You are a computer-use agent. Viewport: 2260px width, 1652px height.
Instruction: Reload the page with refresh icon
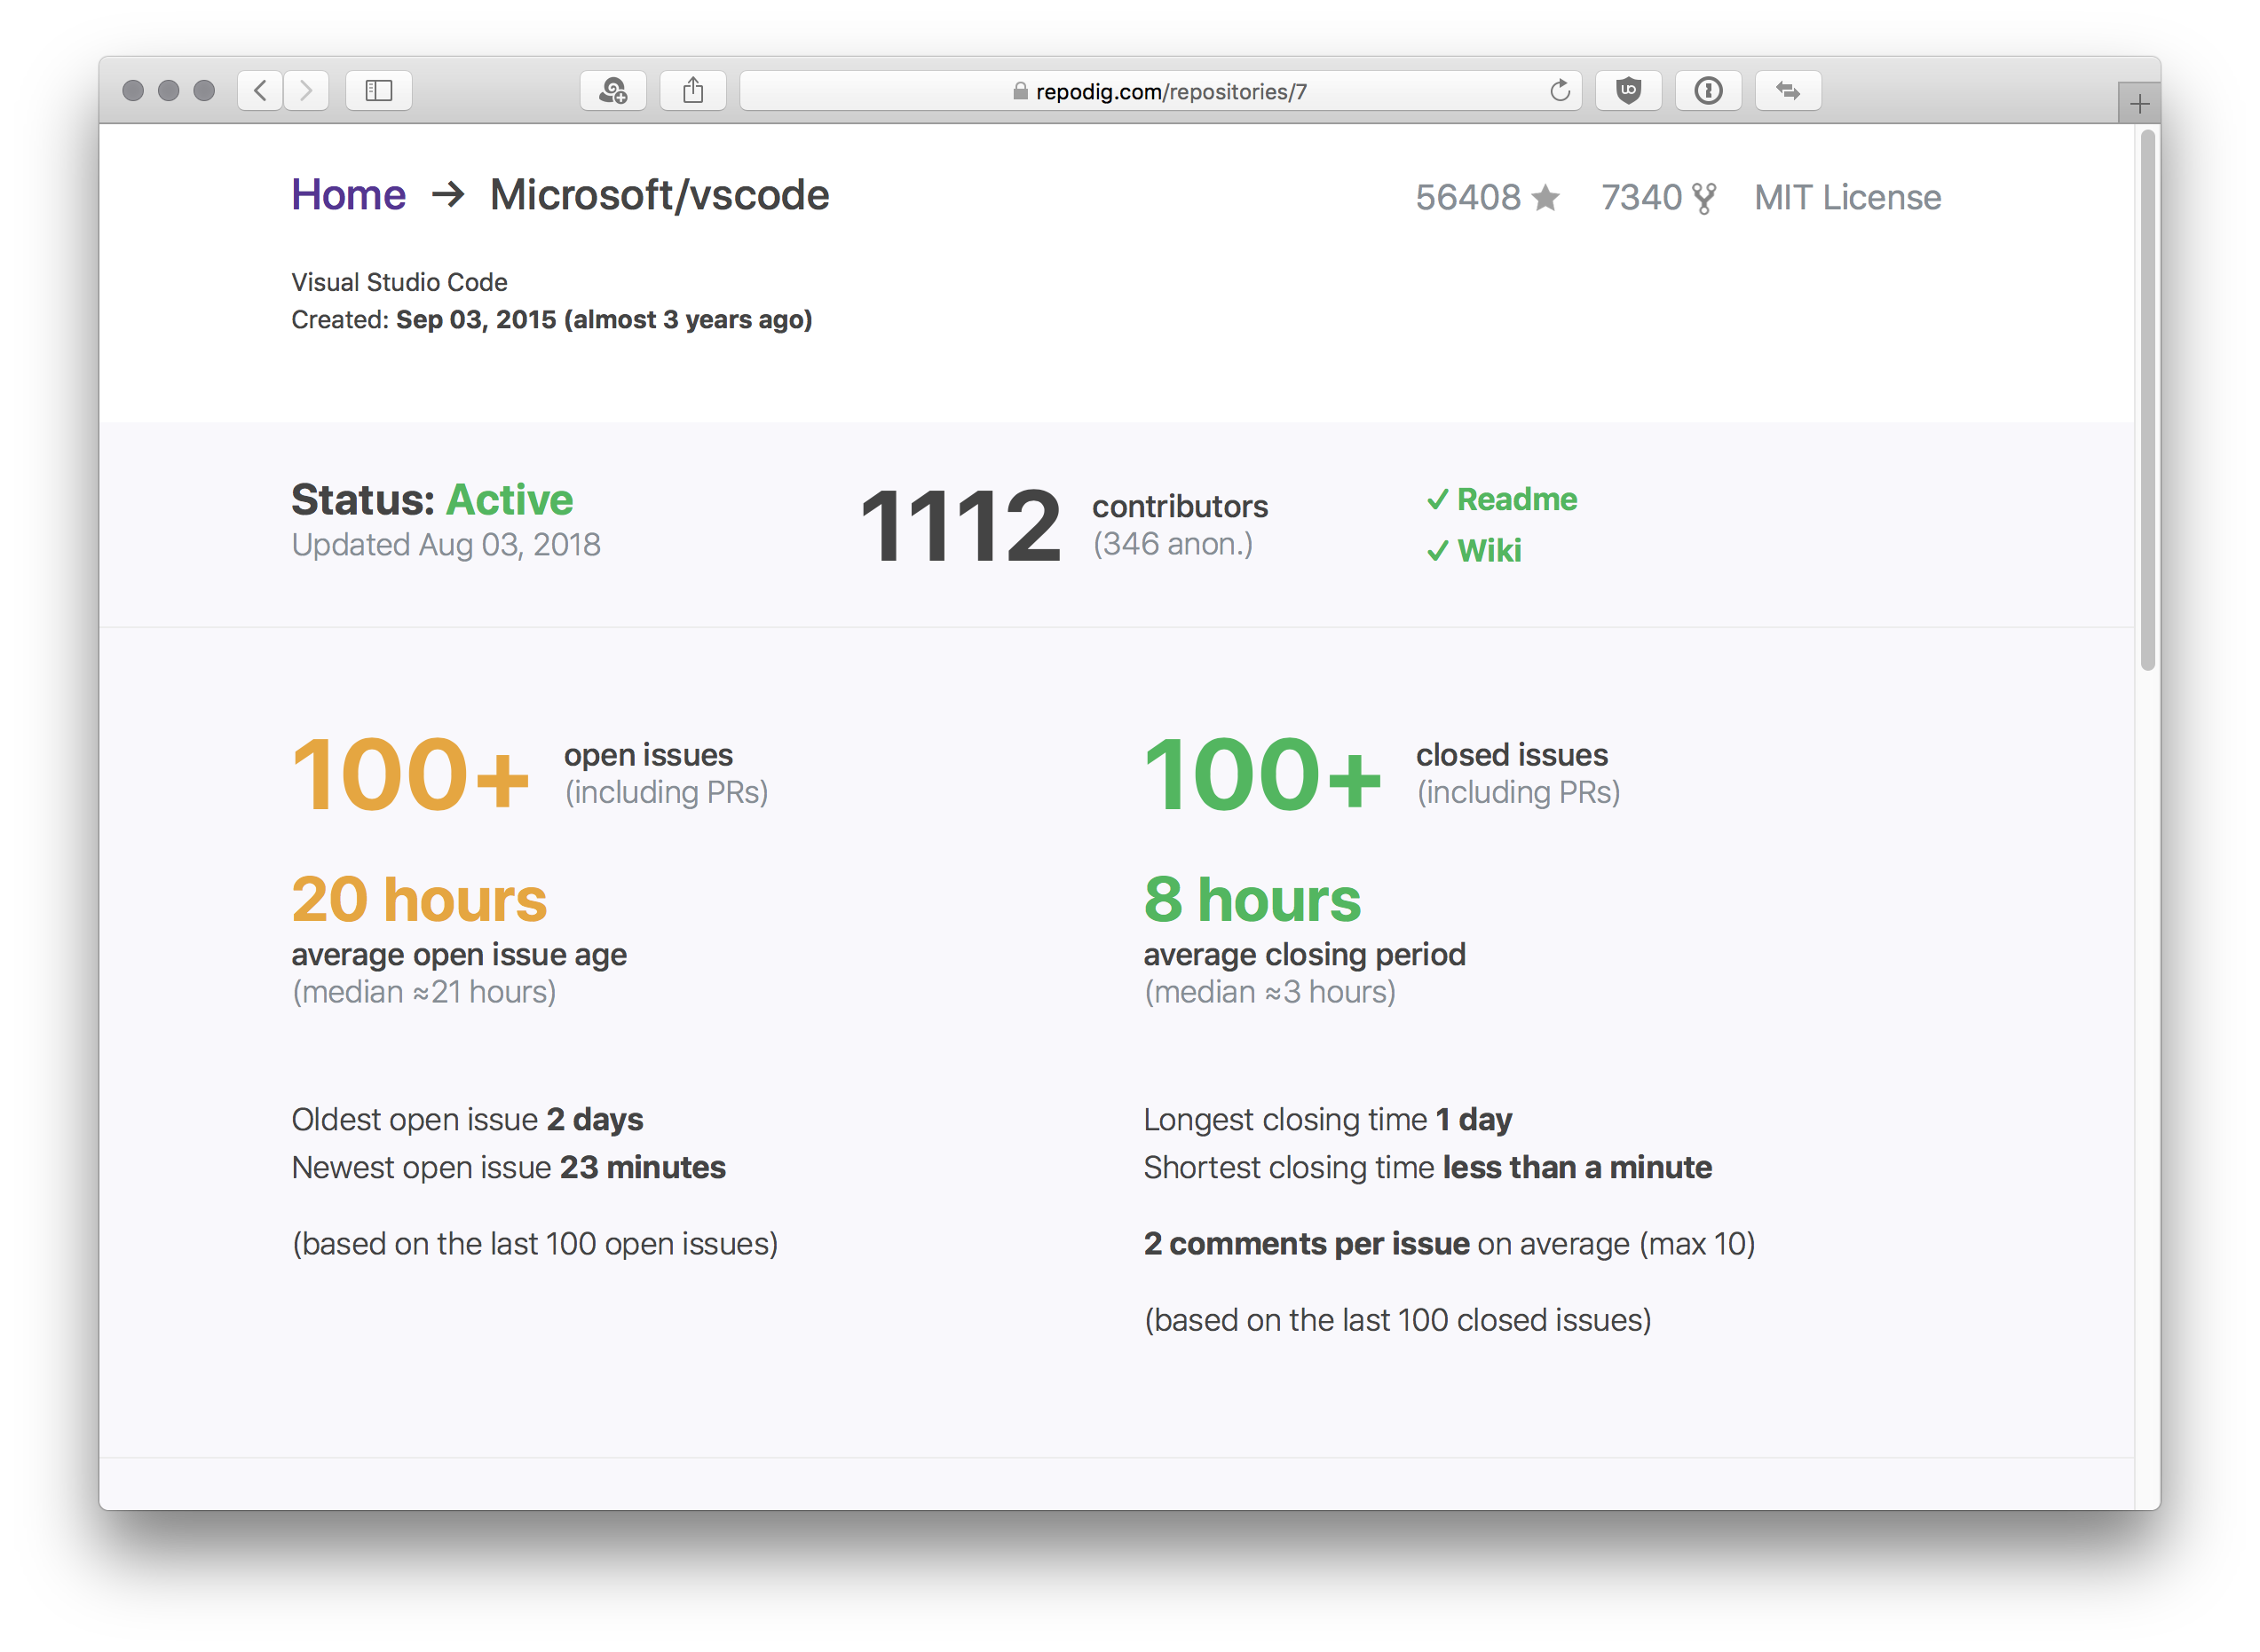[1559, 91]
